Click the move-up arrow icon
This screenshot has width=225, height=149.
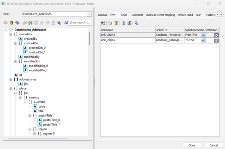42,23
